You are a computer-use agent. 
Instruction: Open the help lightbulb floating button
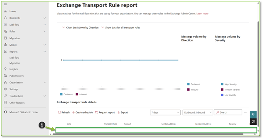(253, 114)
